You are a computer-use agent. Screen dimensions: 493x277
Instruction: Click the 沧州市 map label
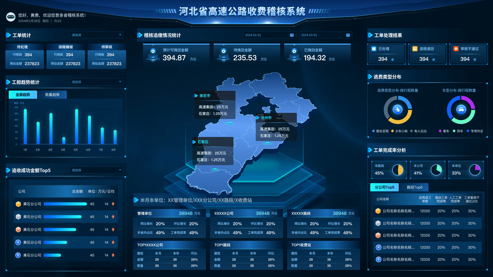point(266,118)
